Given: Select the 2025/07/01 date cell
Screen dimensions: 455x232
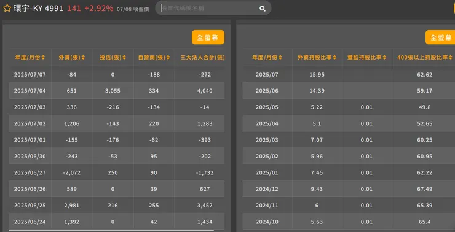Looking at the screenshot, I should pos(30,140).
